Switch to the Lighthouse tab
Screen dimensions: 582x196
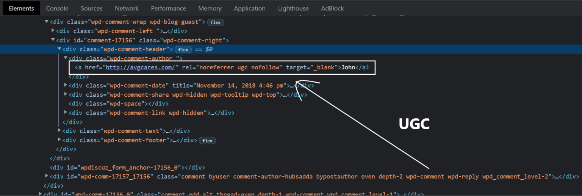pos(293,8)
